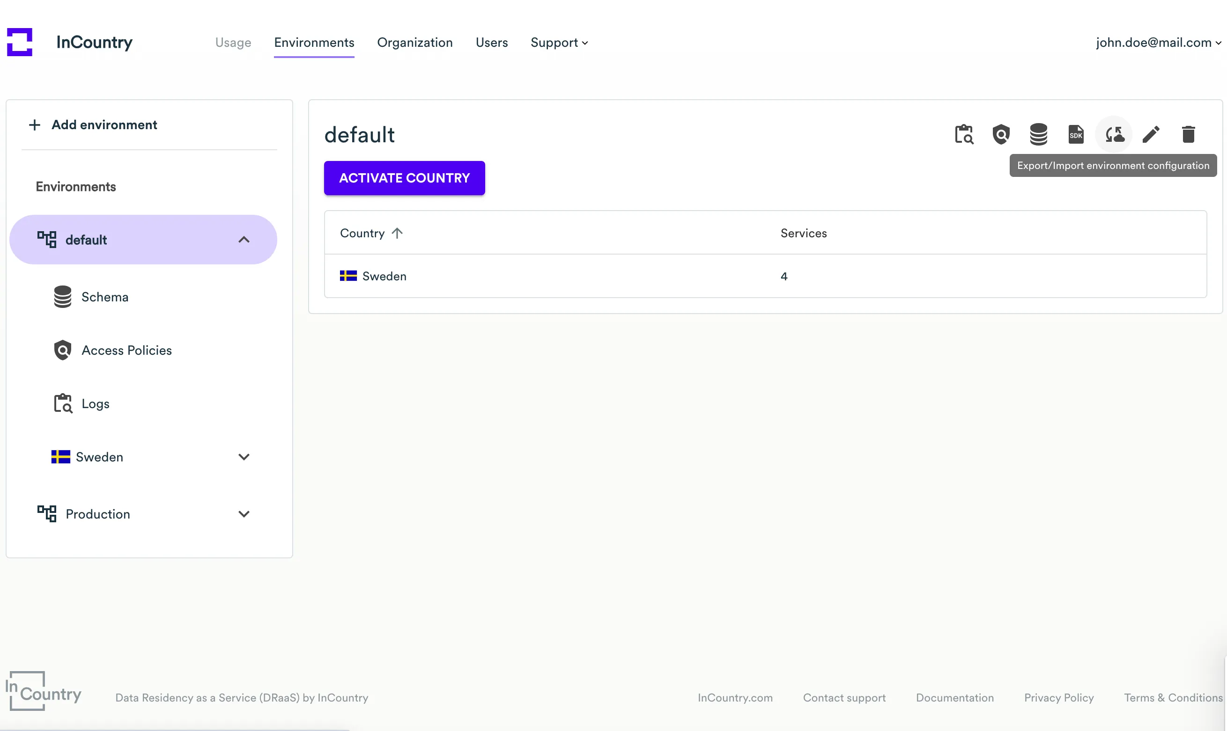The height and width of the screenshot is (731, 1227).
Task: Switch to the Organization tab
Action: (x=414, y=43)
